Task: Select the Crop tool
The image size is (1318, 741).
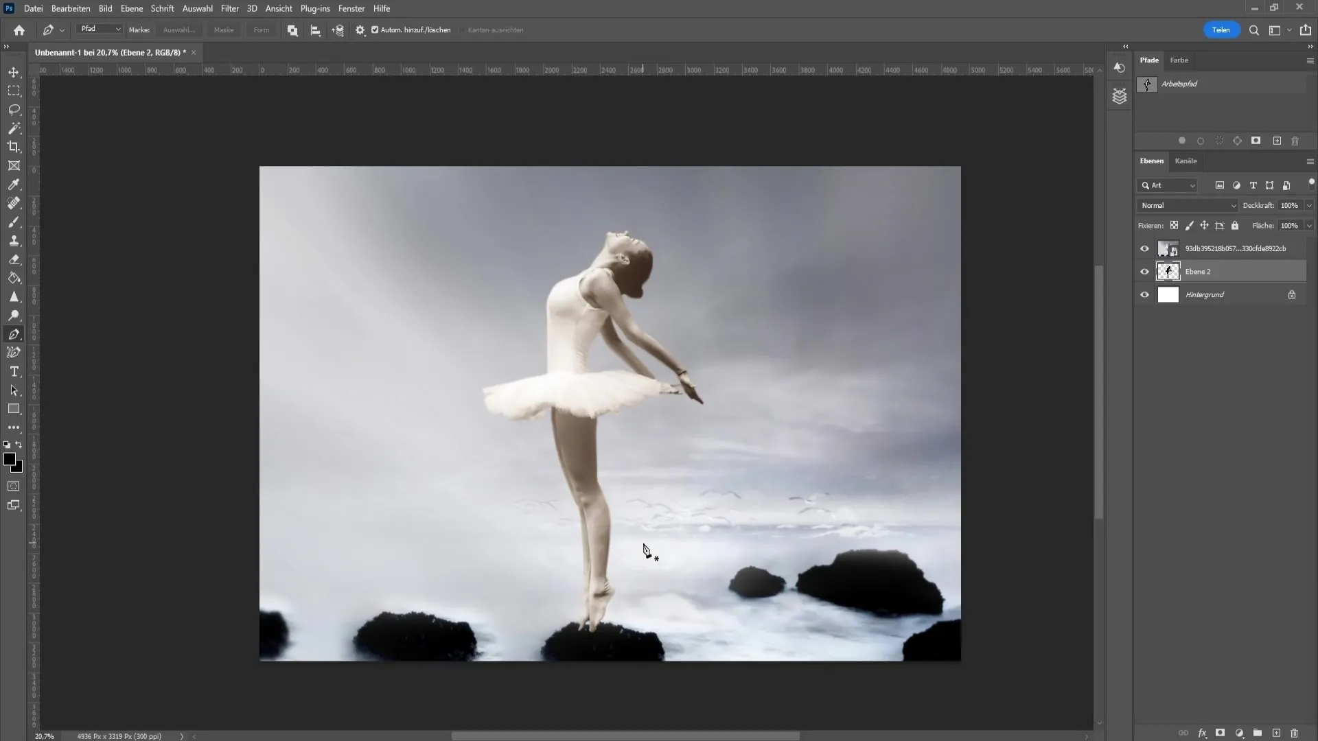Action: point(14,147)
